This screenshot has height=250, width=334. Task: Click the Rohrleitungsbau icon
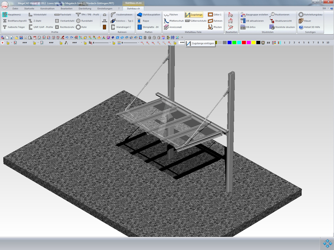pyautogui.click(x=301, y=15)
